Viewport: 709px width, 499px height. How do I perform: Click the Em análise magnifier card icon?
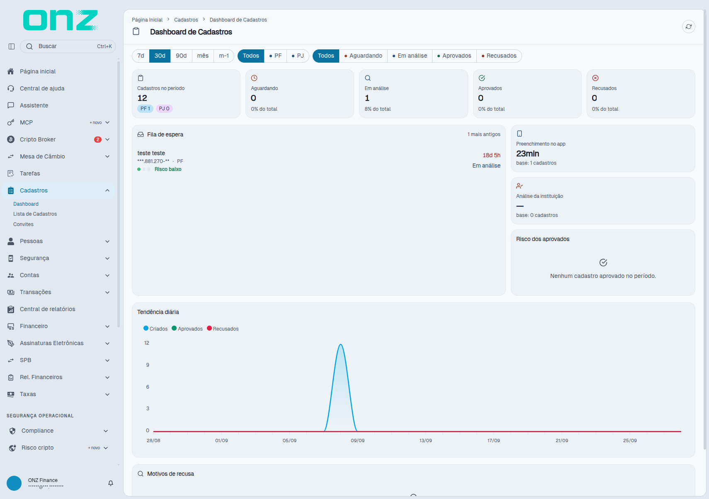point(368,78)
